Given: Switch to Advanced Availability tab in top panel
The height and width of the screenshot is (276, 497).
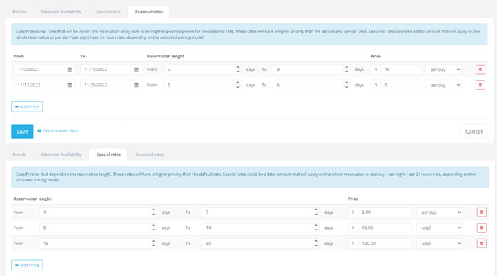Looking at the screenshot, I should 61,12.
